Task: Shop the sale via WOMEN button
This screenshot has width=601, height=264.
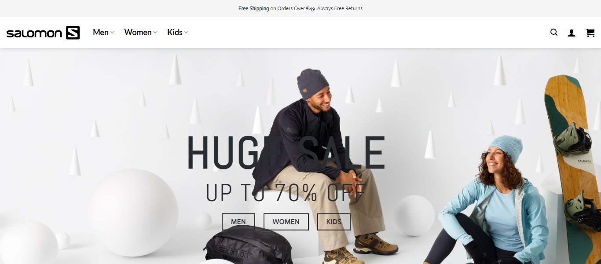Action: pos(286,222)
